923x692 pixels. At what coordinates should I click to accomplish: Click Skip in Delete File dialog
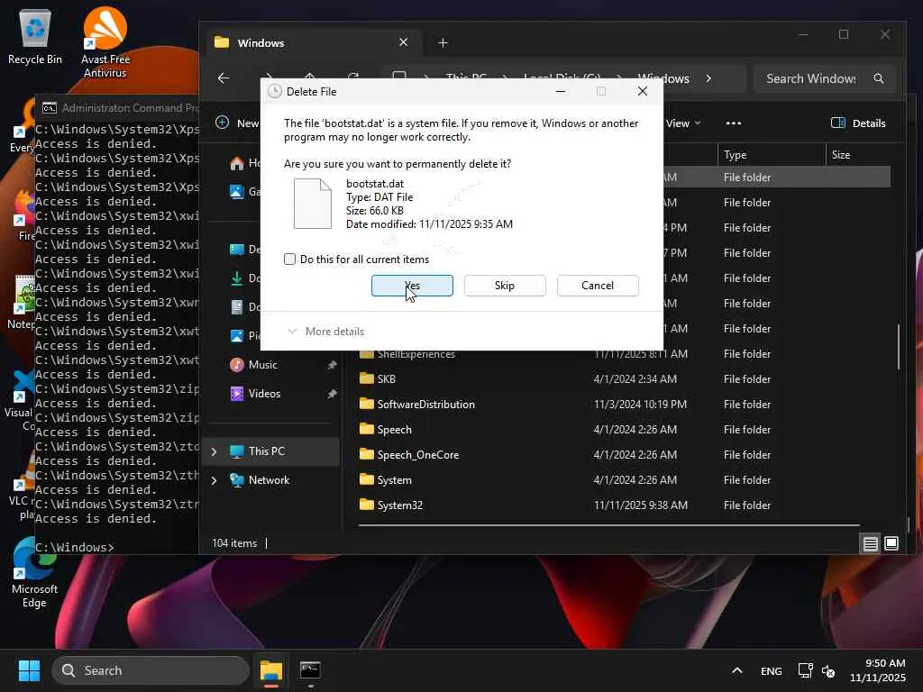[505, 286]
